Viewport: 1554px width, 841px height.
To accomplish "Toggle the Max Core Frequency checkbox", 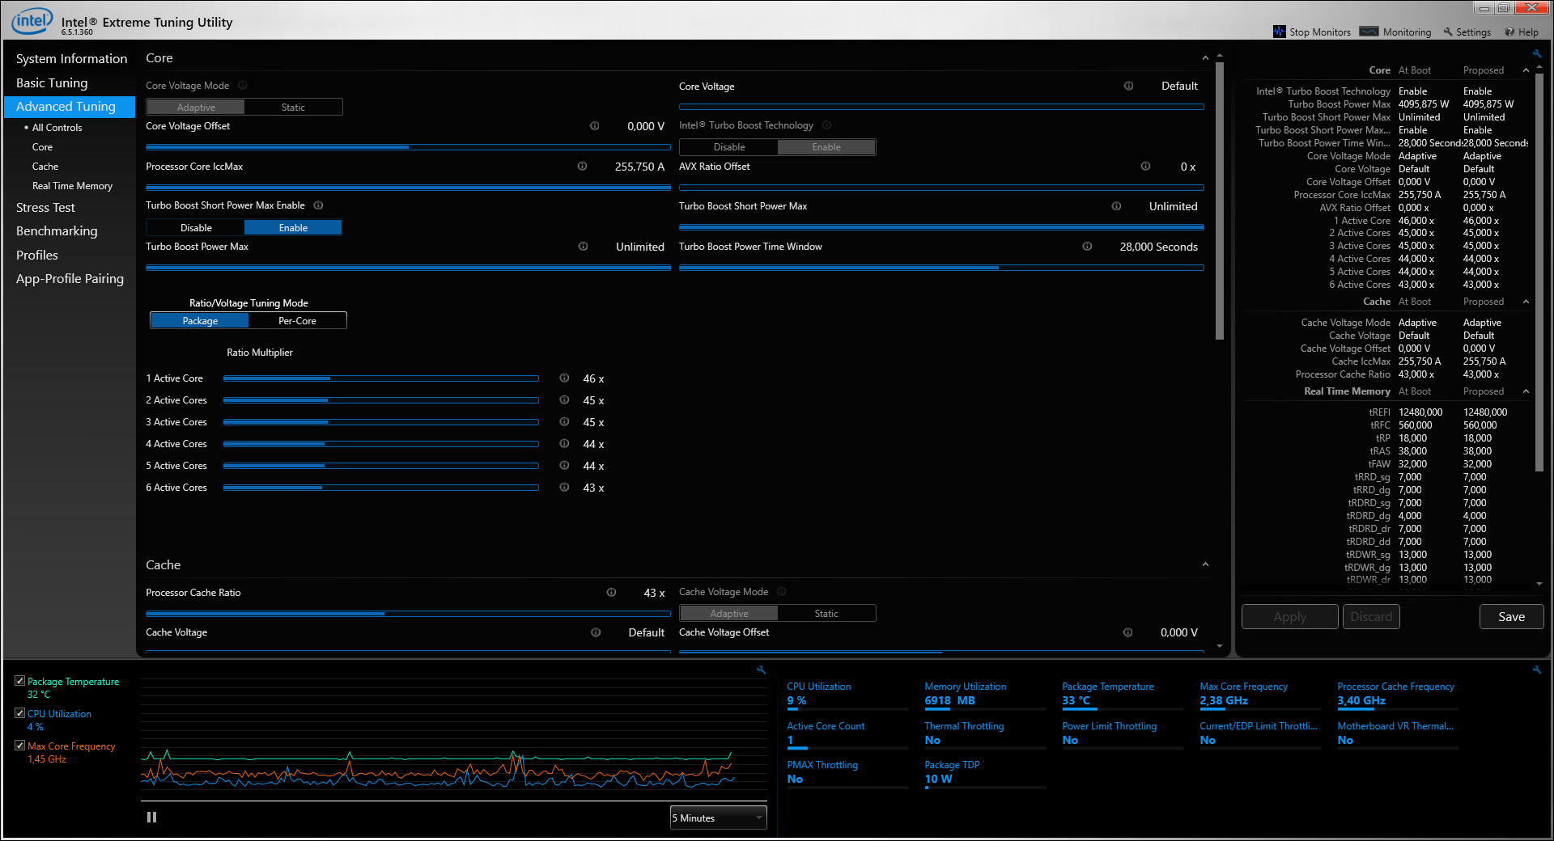I will pos(20,746).
